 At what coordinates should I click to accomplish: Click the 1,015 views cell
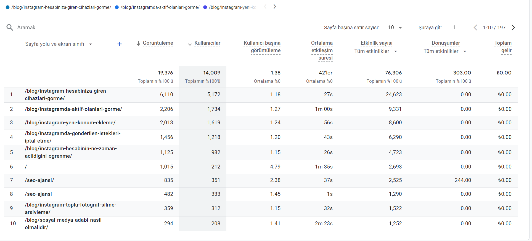coord(167,167)
